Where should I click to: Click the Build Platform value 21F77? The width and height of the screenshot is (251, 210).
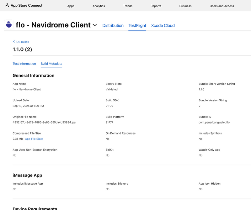coord(109,122)
